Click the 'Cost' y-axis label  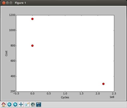[6, 53]
